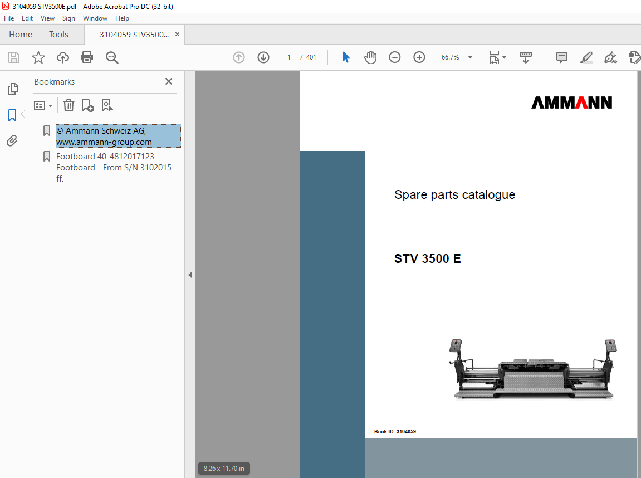Screen dimensions: 641x478
Task: Click the Ammann logo on page
Action: click(x=571, y=103)
